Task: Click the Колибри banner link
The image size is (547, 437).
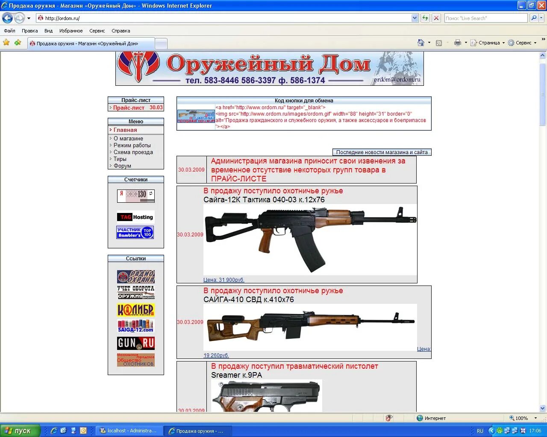Action: click(x=136, y=310)
